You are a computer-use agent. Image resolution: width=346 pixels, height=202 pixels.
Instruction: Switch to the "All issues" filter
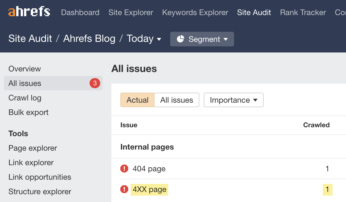pos(177,100)
